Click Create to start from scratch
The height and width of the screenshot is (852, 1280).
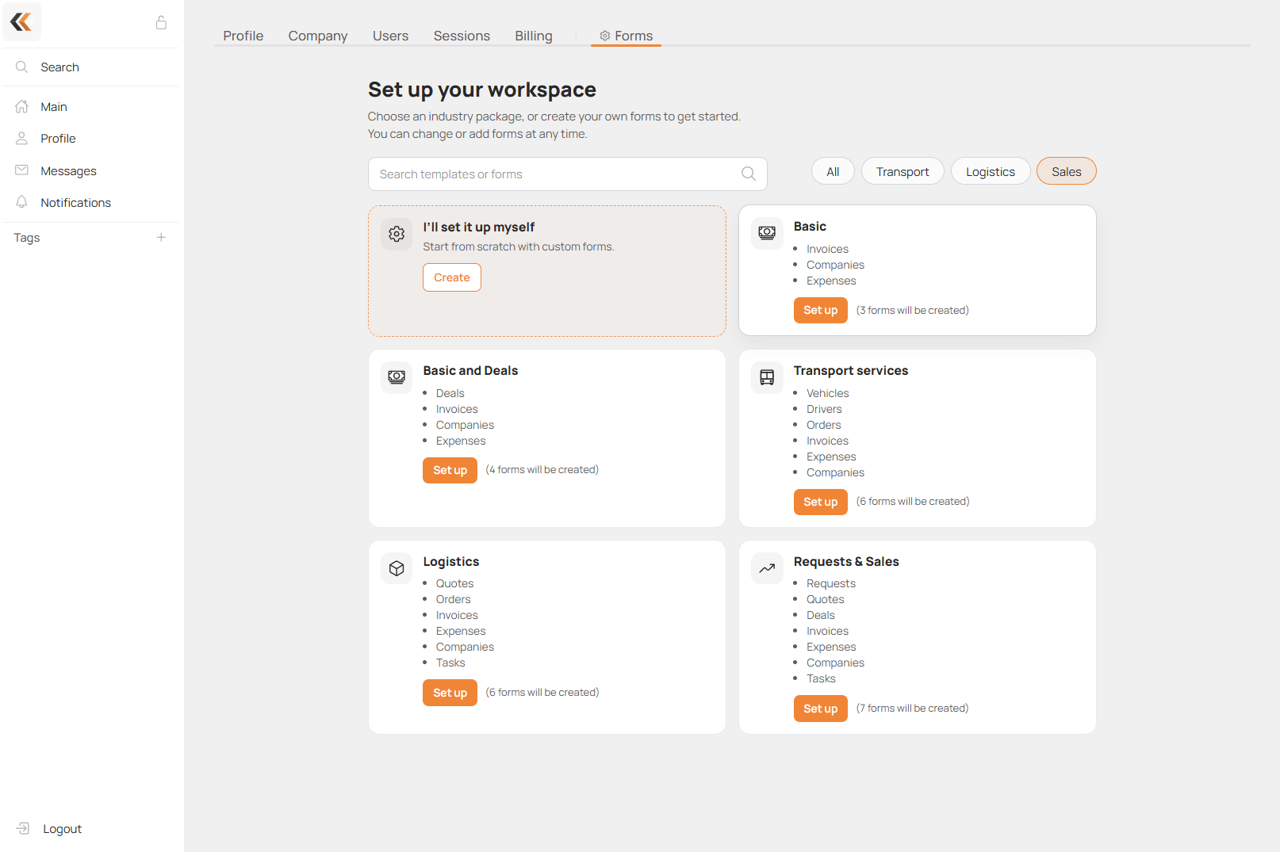(x=451, y=277)
